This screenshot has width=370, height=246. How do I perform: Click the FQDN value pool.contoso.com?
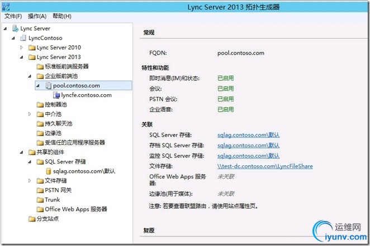(241, 53)
